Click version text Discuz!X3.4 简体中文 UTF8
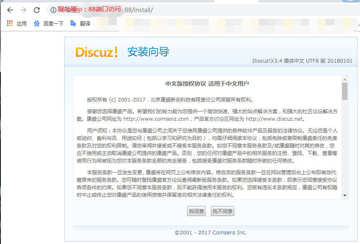 click(289, 61)
